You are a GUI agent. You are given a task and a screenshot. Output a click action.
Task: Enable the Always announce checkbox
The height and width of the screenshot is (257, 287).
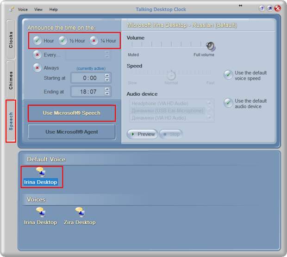[37, 67]
